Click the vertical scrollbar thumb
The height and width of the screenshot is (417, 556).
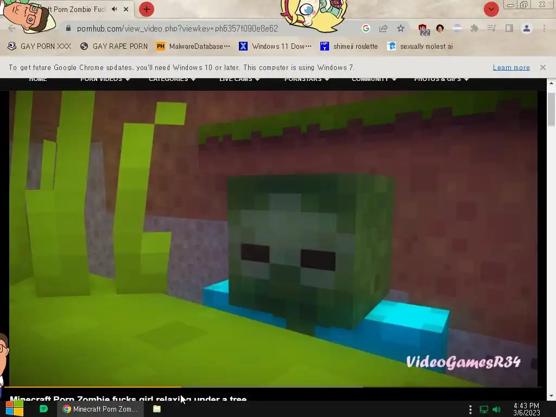click(x=551, y=109)
